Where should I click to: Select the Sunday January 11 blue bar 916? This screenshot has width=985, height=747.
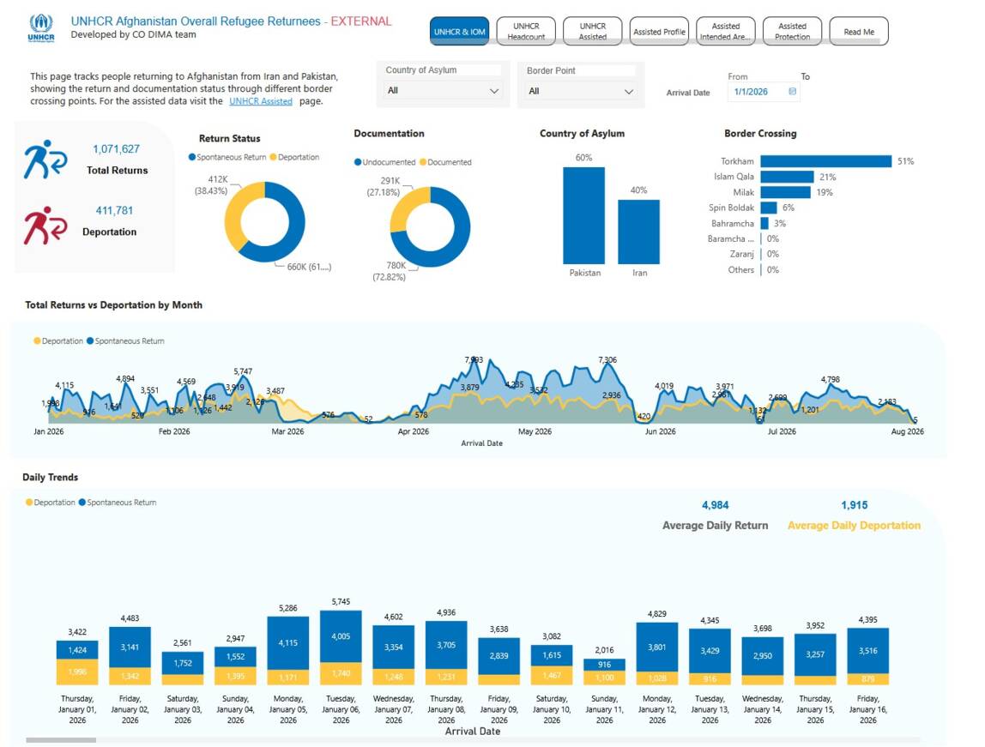tap(604, 665)
